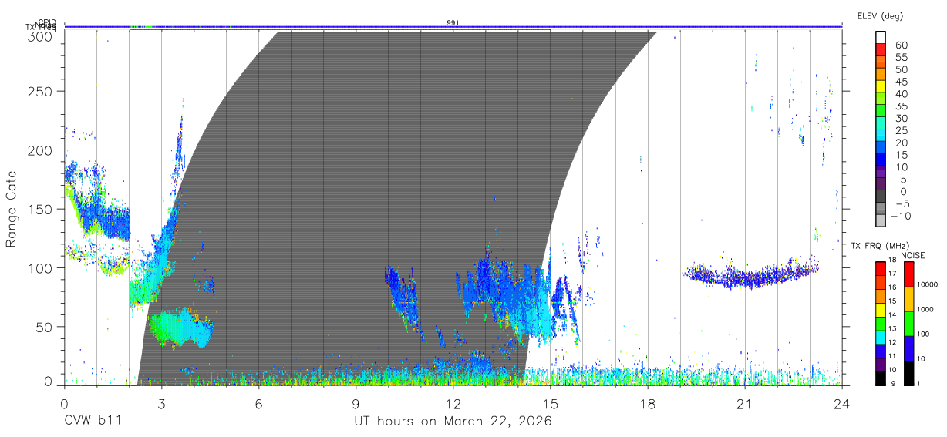Click the blue 10–100 segment of the NOISE bar
Screen dimensions: 947x437
pos(908,348)
